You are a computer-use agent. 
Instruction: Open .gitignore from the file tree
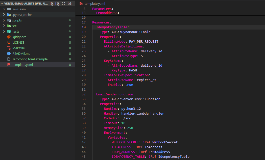click(x=19, y=37)
